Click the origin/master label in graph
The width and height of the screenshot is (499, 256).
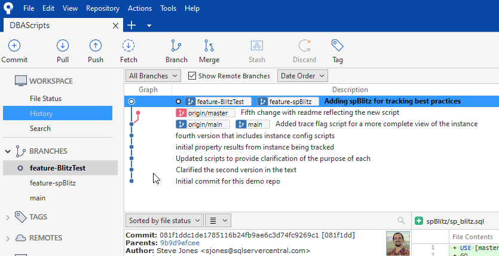[x=205, y=112]
